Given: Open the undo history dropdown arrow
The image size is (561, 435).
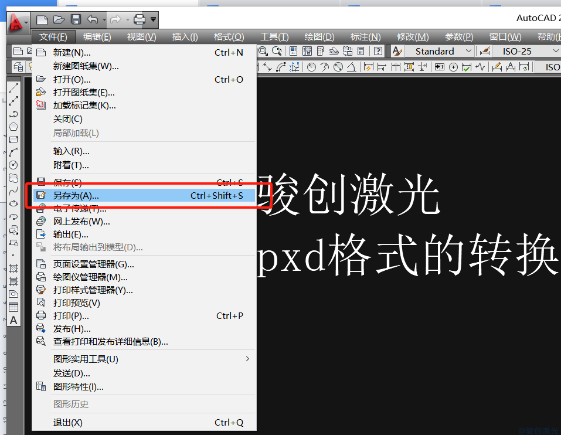Looking at the screenshot, I should coord(104,20).
